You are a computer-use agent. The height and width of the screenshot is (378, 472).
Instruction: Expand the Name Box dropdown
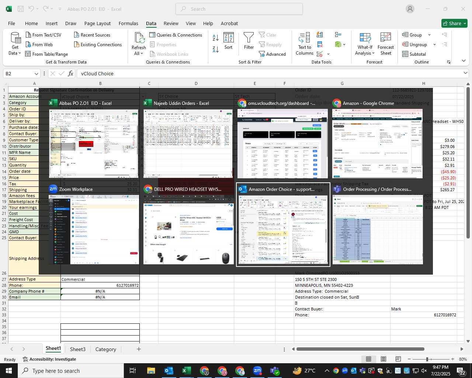point(36,73)
